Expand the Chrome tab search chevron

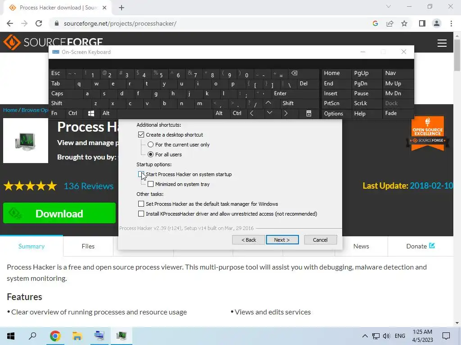tap(389, 6)
